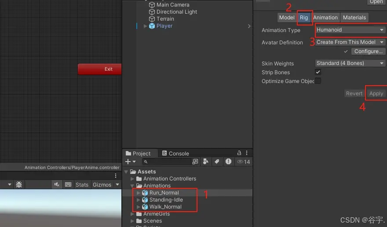This screenshot has height=227, width=387.
Task: Expand the Scenes folder
Action: pyautogui.click(x=132, y=221)
